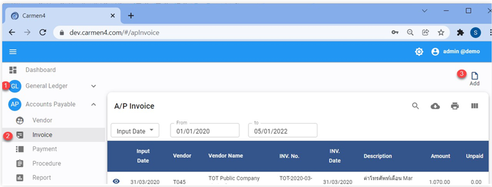
Task: Sort by the Amount column header
Action: coord(440,156)
